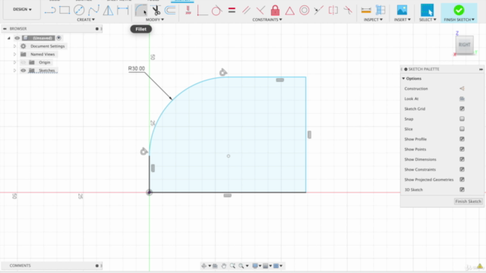The width and height of the screenshot is (486, 273).
Task: Apply the Symmetry constraint
Action: click(x=333, y=10)
